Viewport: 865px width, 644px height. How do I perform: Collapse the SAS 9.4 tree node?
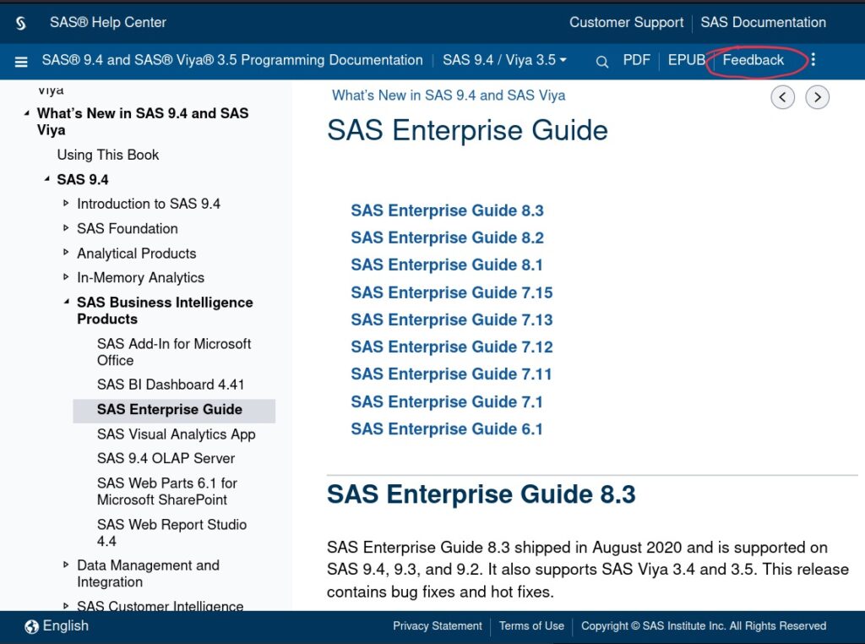47,179
